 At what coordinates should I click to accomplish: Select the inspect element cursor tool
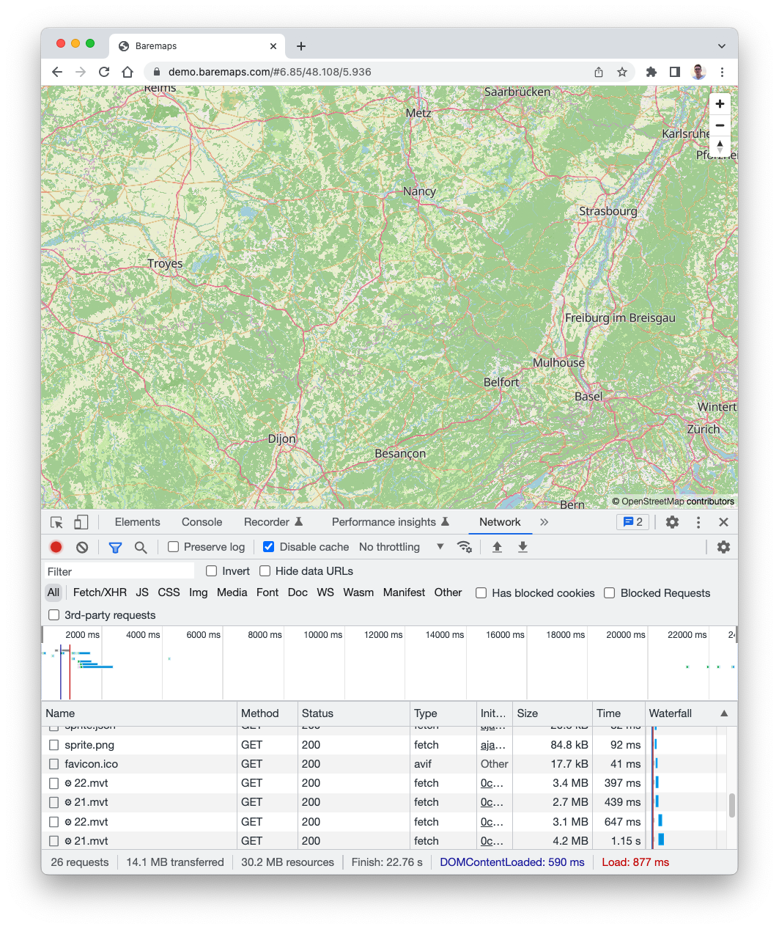click(56, 521)
